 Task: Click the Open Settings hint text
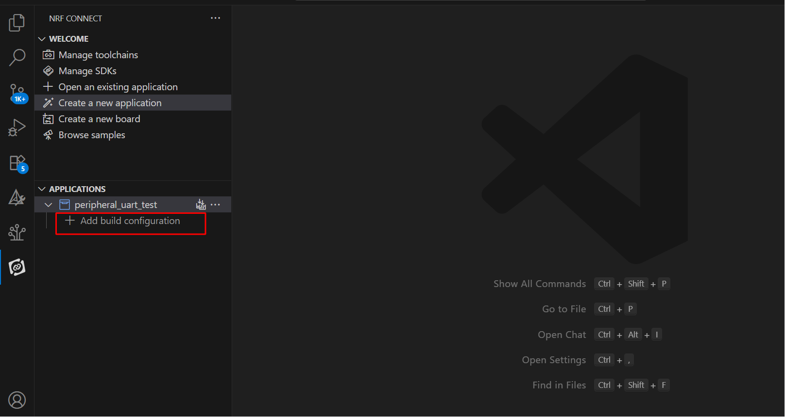point(554,360)
